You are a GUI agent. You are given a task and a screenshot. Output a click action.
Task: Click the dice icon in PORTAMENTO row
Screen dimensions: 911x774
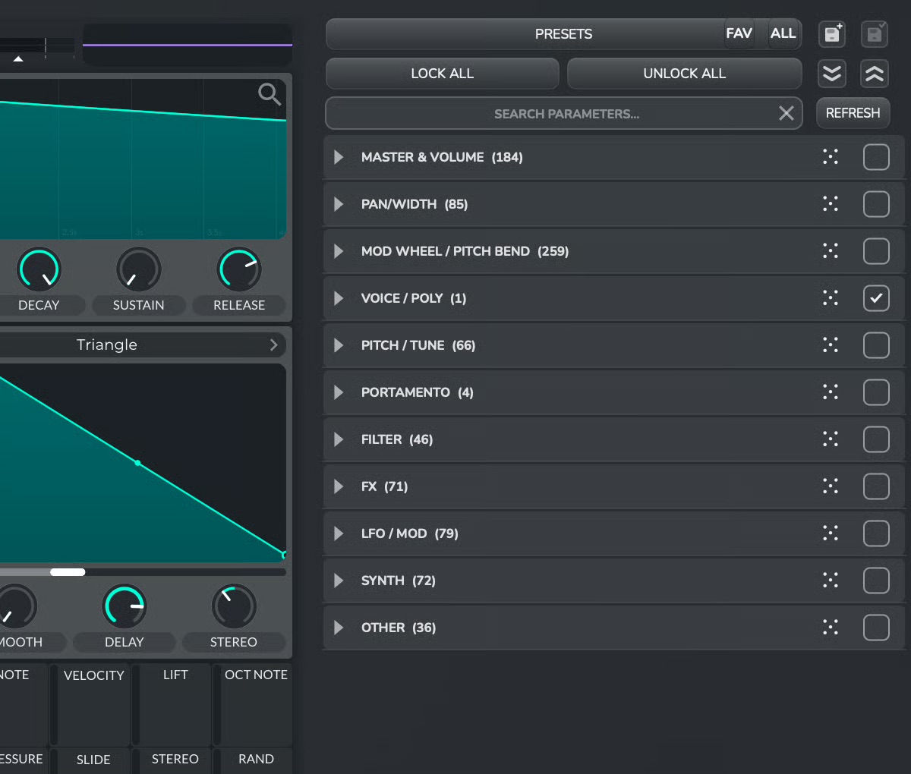click(x=831, y=392)
